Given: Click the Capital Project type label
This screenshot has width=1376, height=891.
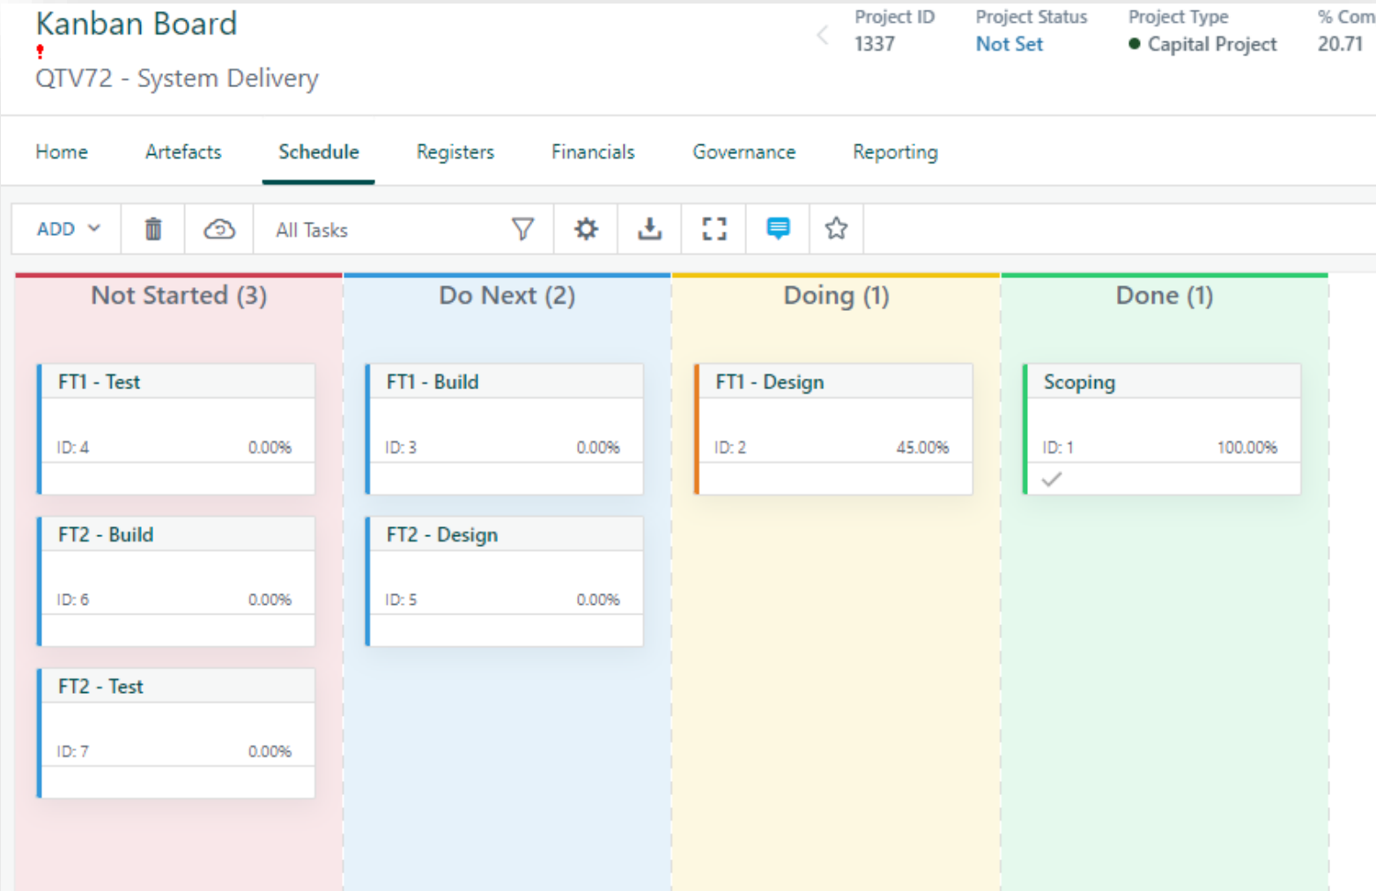Looking at the screenshot, I should tap(1212, 44).
